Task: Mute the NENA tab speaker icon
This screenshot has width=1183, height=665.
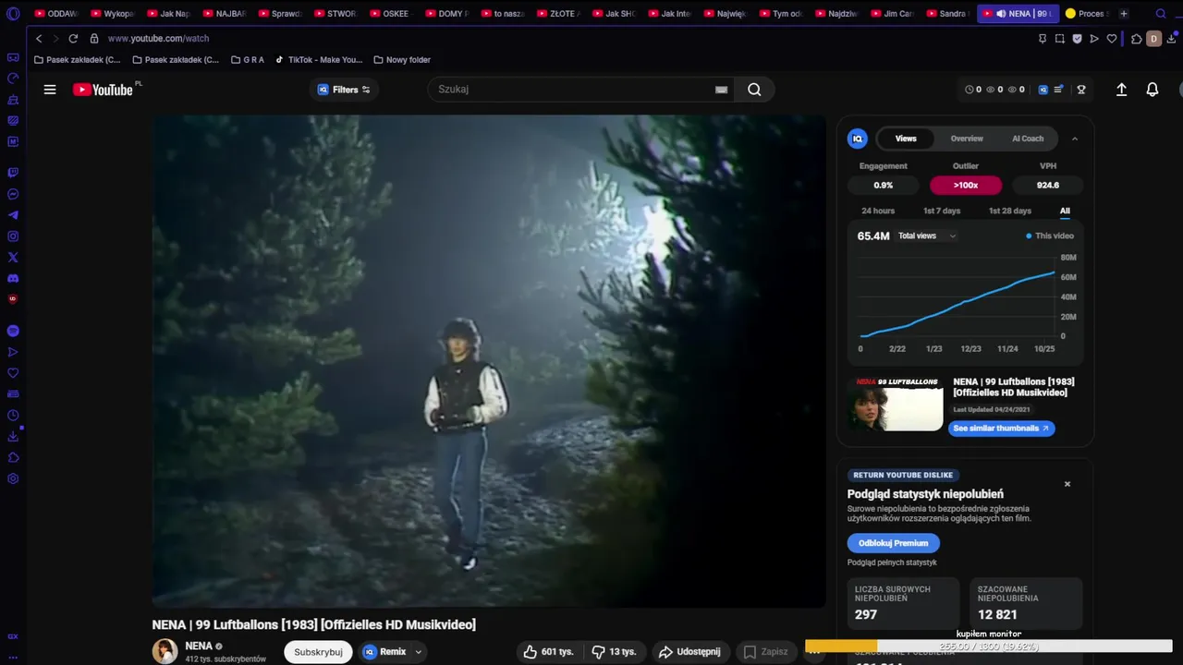Action: (1001, 14)
